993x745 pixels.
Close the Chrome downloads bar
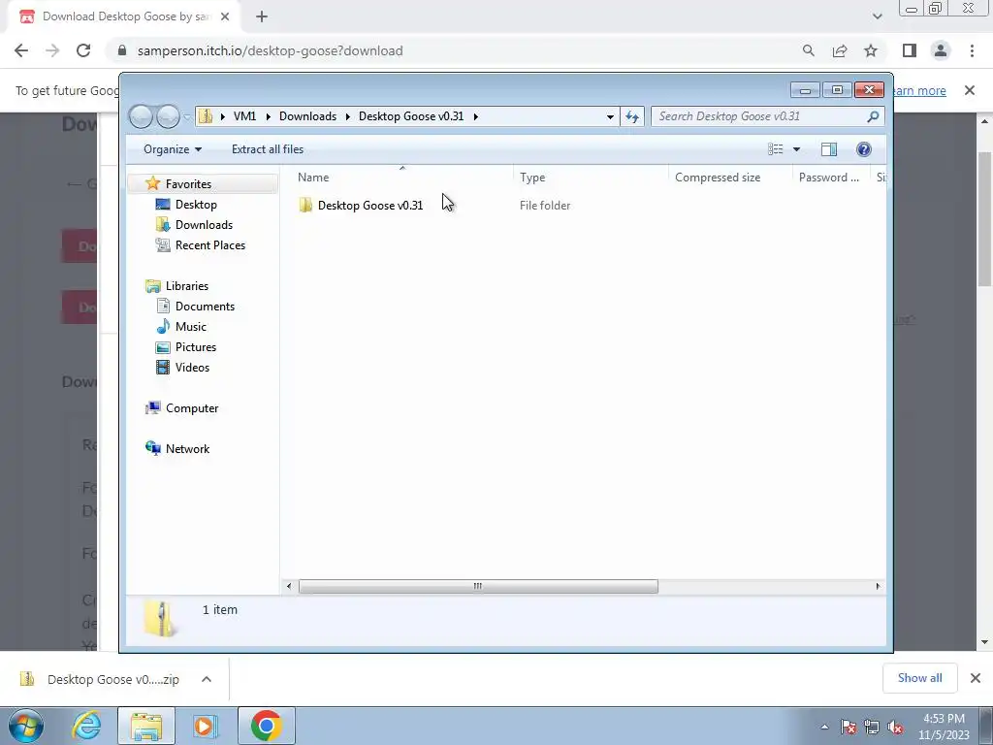tap(976, 678)
